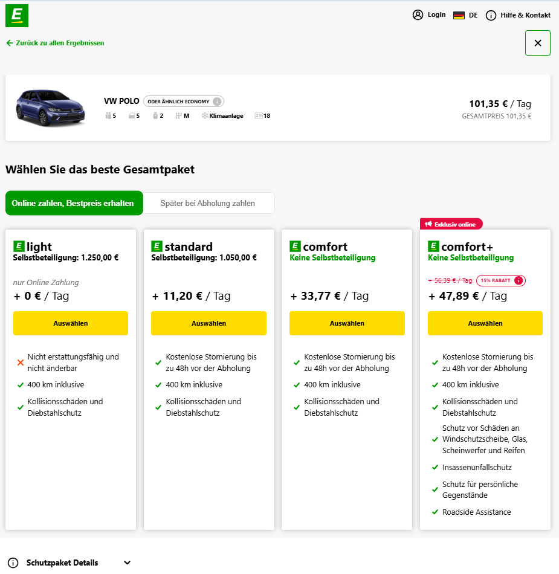Go back via Zurück zu allen Ergebnissen
This screenshot has width=559, height=574.
[55, 43]
